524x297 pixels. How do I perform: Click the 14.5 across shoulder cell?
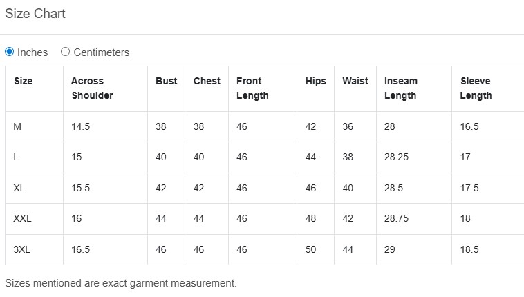pos(81,126)
